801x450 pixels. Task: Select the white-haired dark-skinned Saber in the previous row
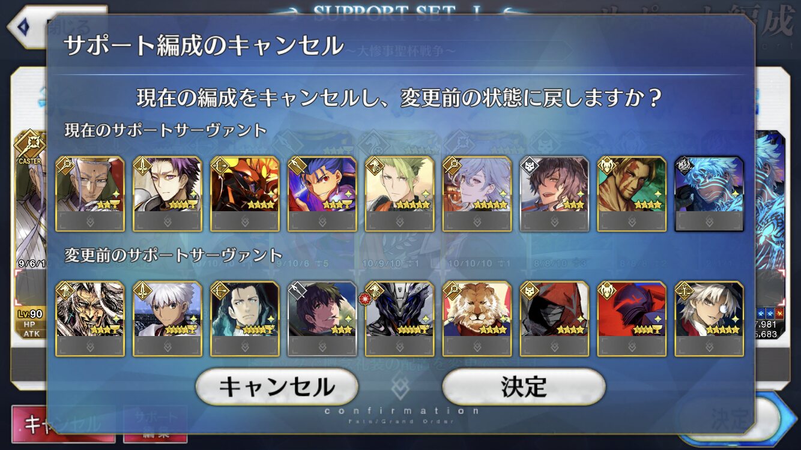[168, 319]
